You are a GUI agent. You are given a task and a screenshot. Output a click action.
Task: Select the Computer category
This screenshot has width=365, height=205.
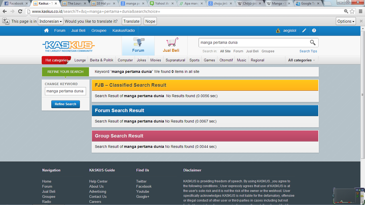(x=125, y=60)
